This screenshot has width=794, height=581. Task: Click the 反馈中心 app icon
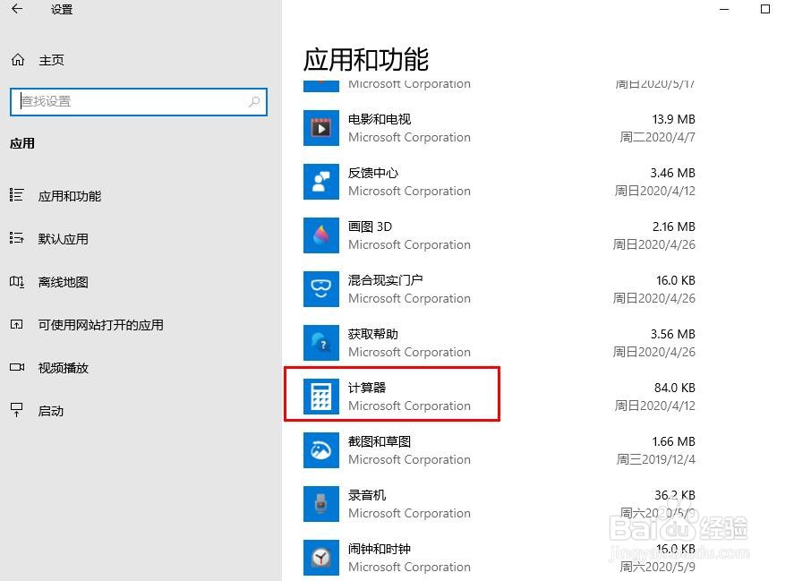pyautogui.click(x=321, y=182)
